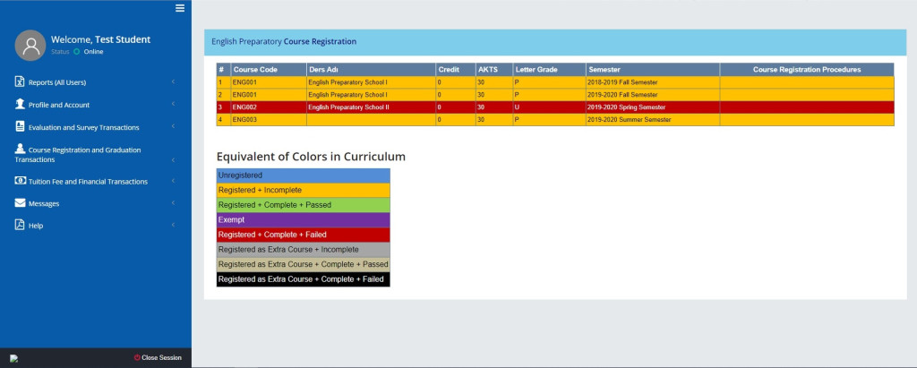Viewport: 917px width, 368px height.
Task: Click the English Preparatory breadcrumb link
Action: 246,41
